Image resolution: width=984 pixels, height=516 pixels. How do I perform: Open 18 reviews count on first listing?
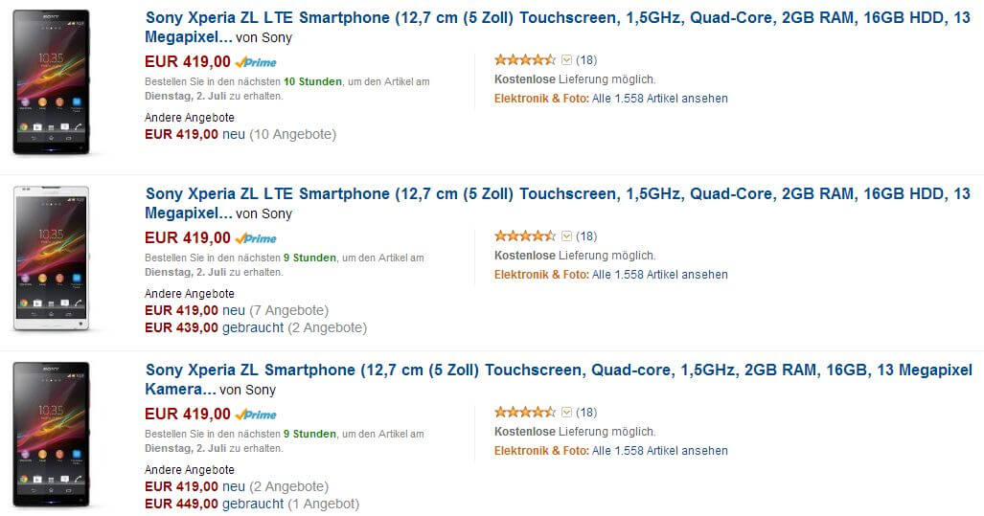click(586, 59)
